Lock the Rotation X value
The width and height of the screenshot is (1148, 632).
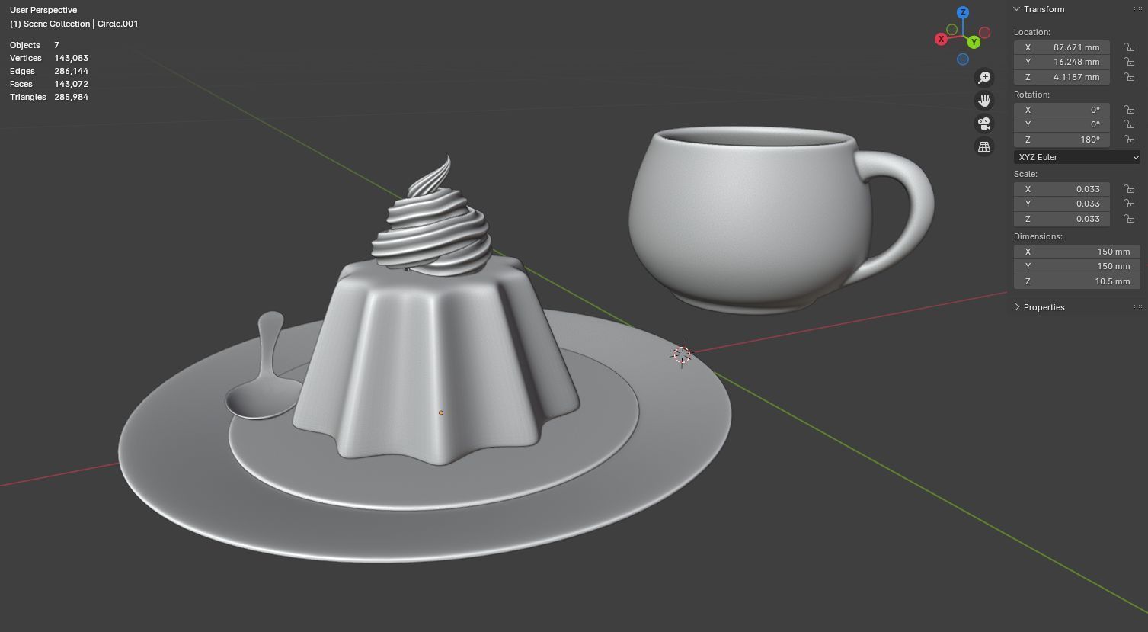pyautogui.click(x=1129, y=110)
